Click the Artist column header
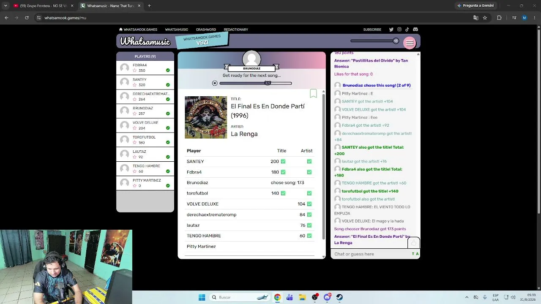This screenshot has height=304, width=541. (x=306, y=151)
